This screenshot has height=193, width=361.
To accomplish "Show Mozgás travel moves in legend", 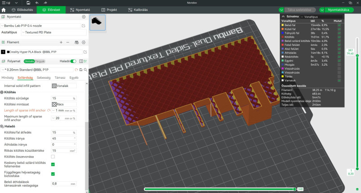I will (339, 65).
